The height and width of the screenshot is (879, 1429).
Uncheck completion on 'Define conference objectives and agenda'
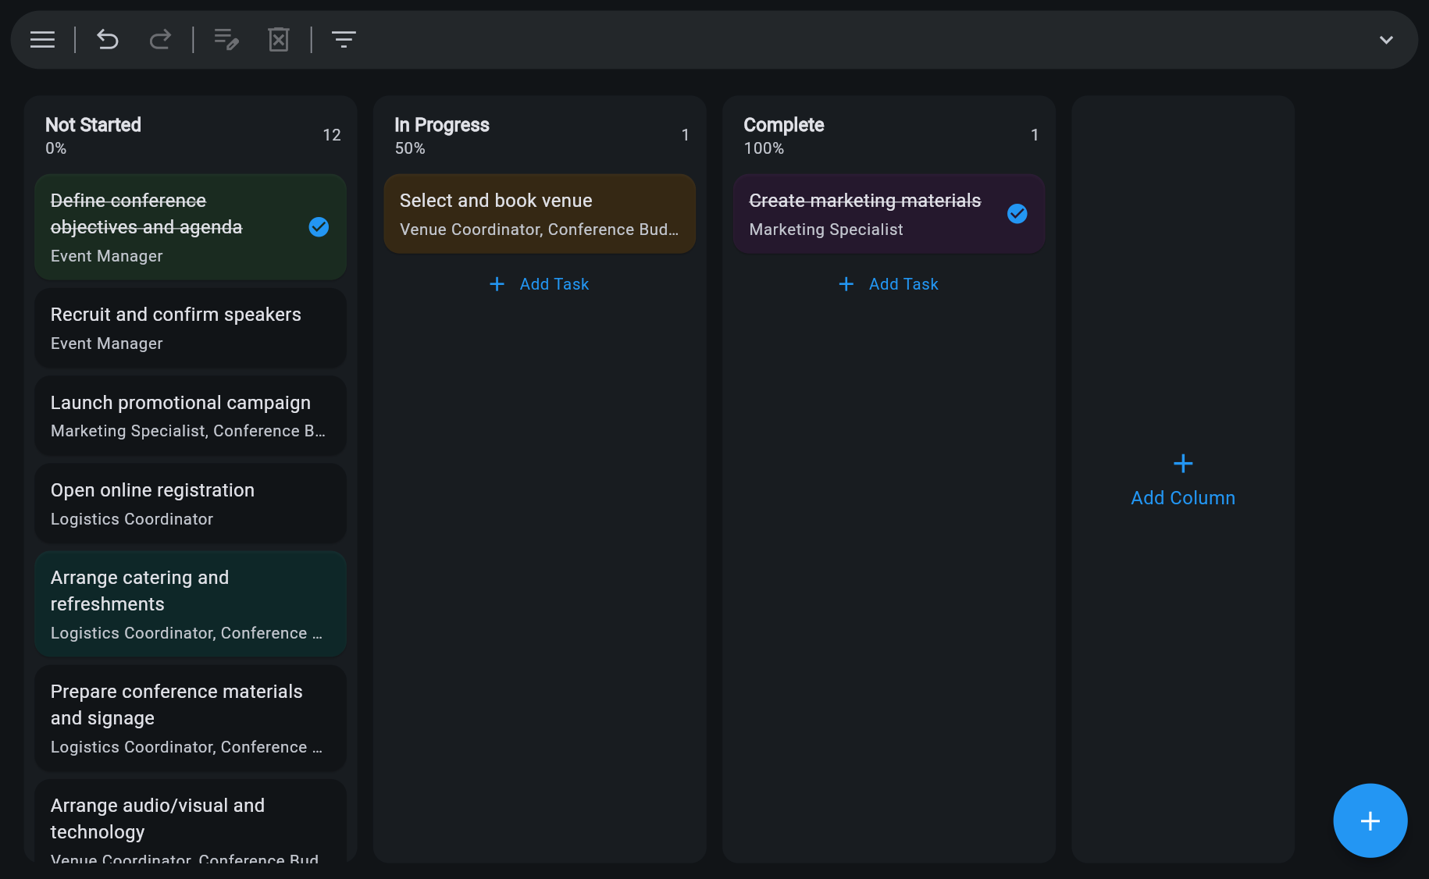[x=318, y=227]
